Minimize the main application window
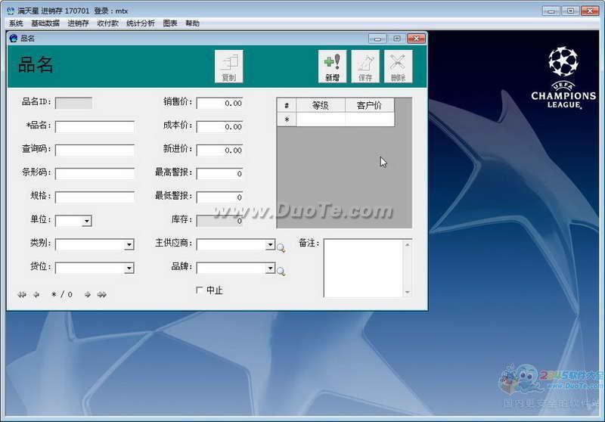 click(x=551, y=11)
